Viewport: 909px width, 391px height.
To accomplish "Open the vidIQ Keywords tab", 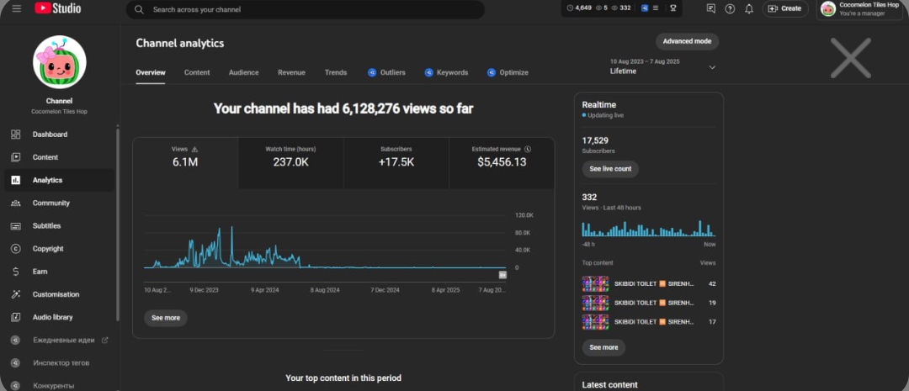I will (446, 72).
